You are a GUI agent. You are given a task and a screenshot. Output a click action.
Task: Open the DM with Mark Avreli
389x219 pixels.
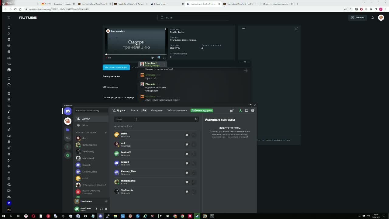click(x=91, y=158)
